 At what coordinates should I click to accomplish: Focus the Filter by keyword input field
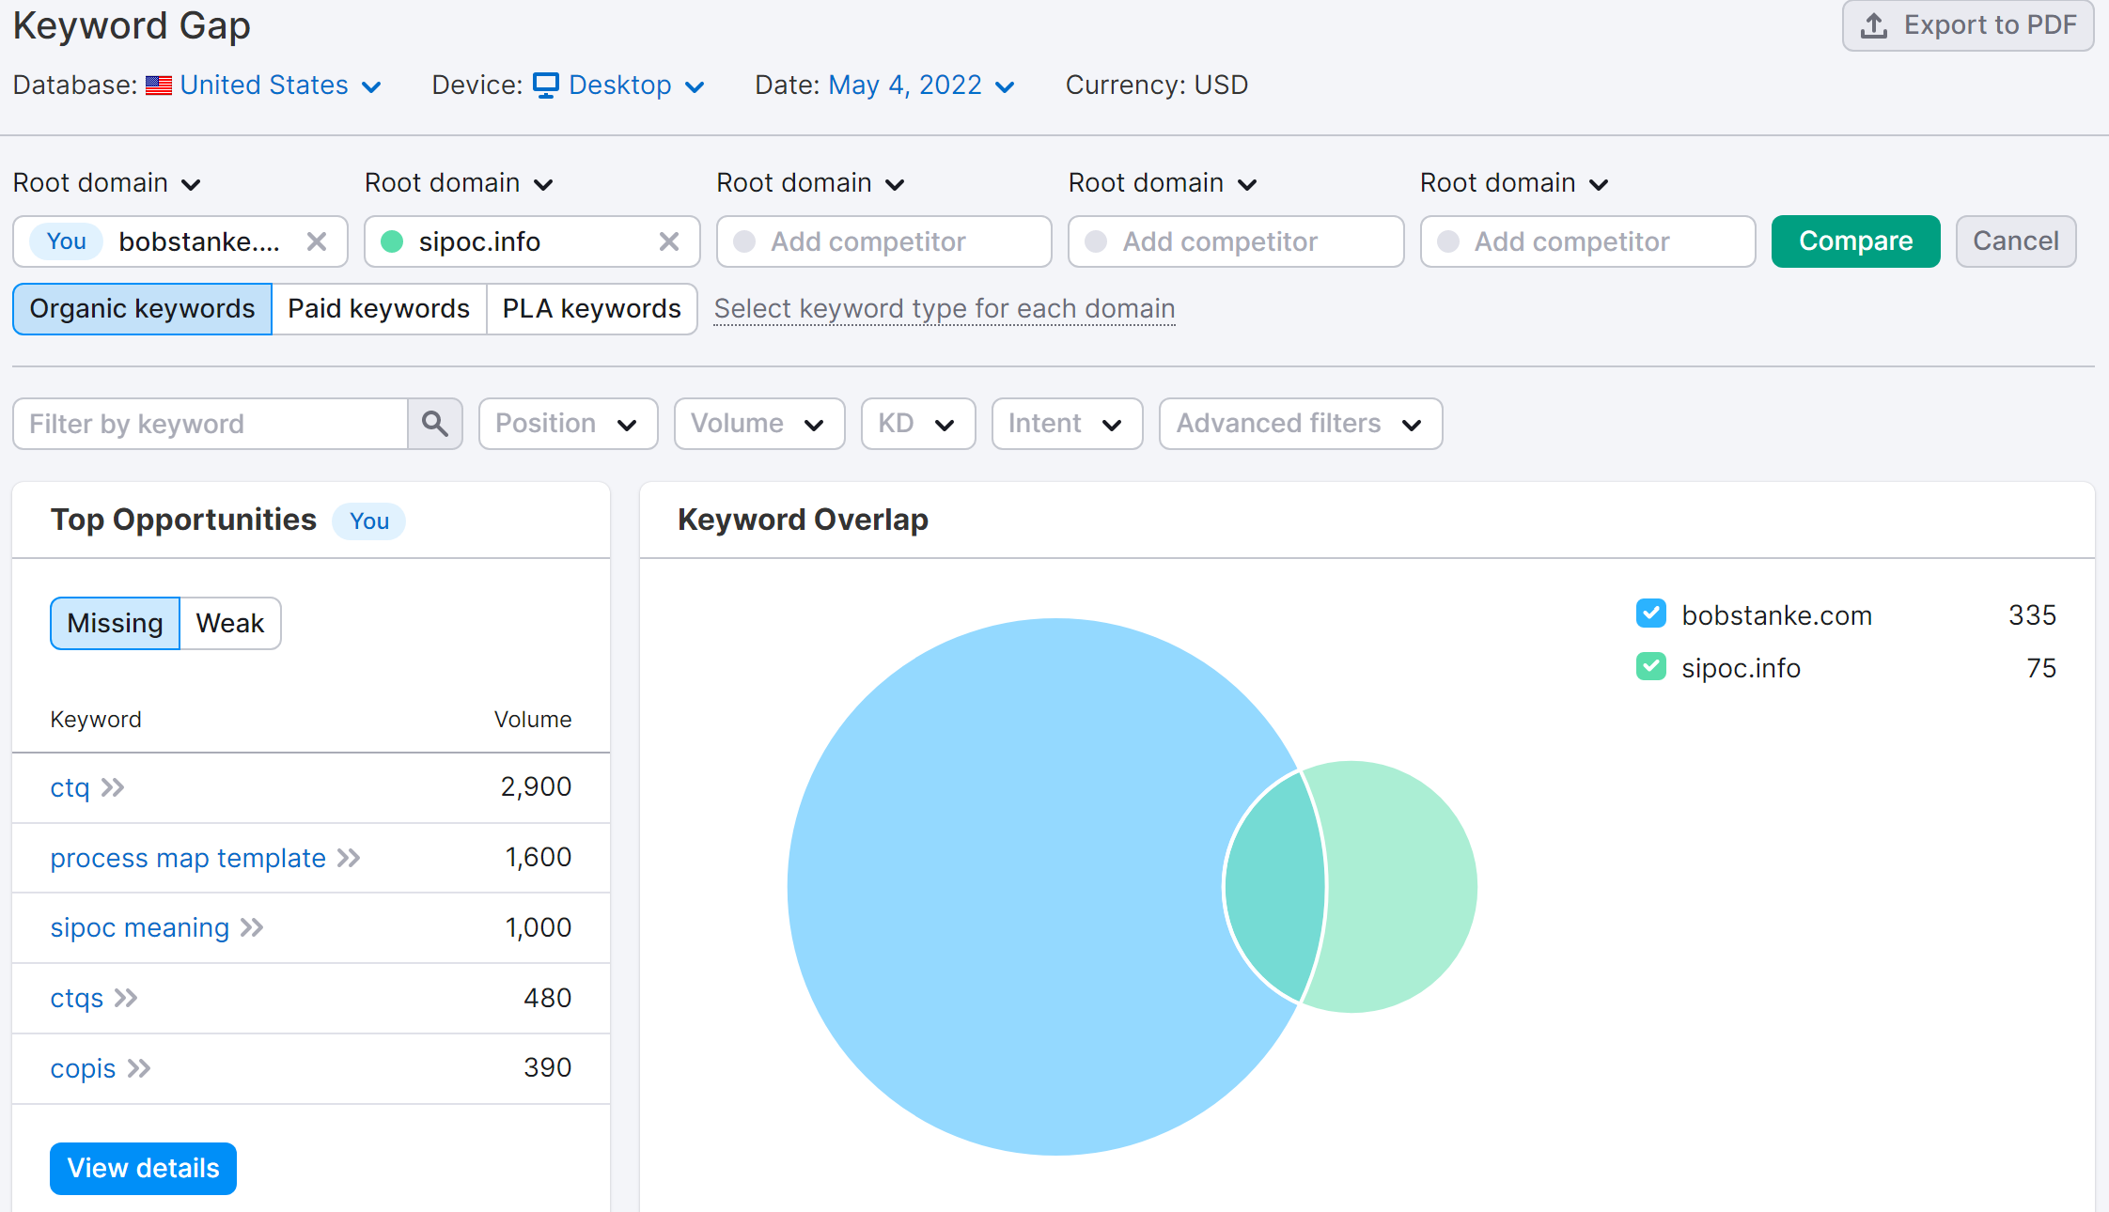click(x=210, y=424)
